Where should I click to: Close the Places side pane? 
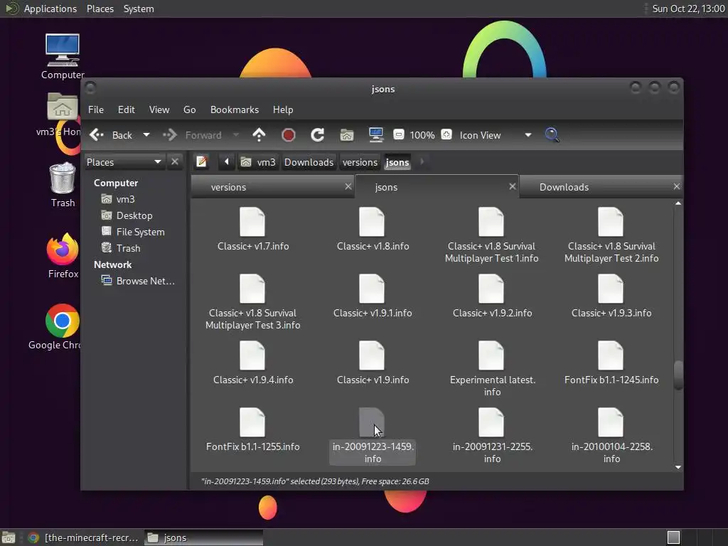click(175, 161)
